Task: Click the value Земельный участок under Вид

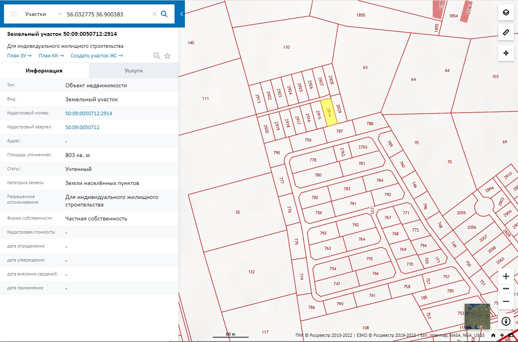Action: [92, 100]
